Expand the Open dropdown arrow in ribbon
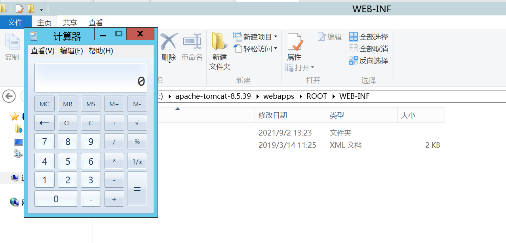 [312, 68]
